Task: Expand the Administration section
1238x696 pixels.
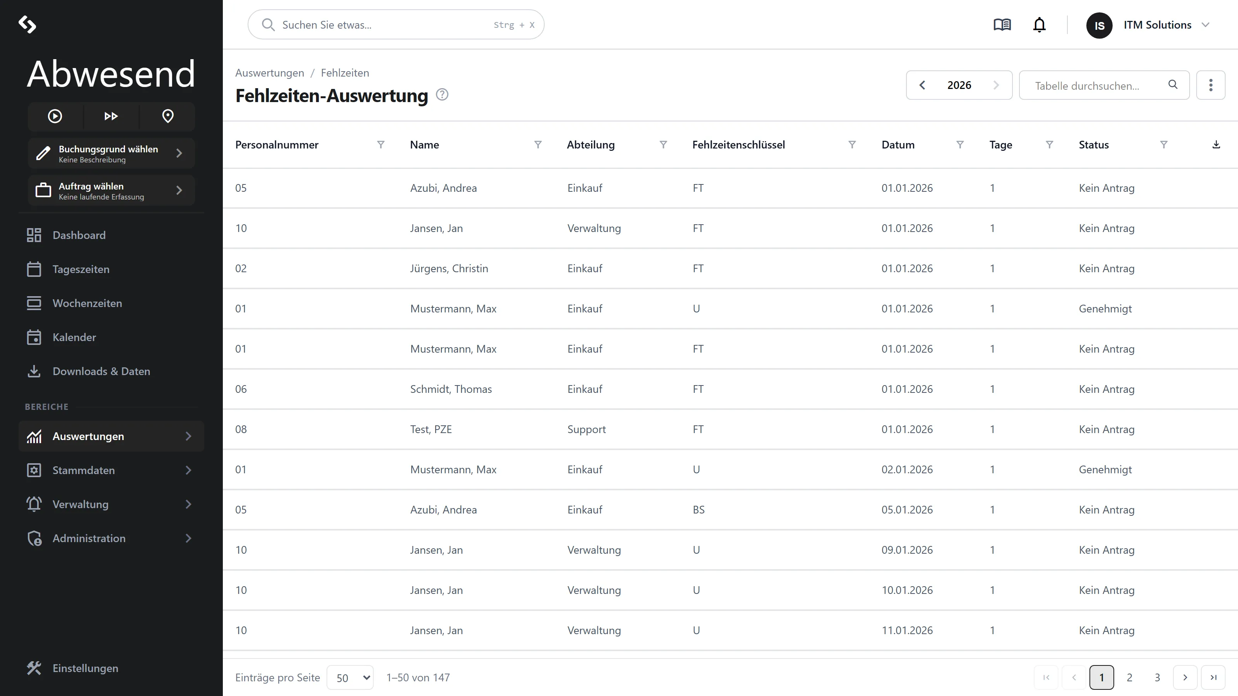Action: (x=111, y=539)
